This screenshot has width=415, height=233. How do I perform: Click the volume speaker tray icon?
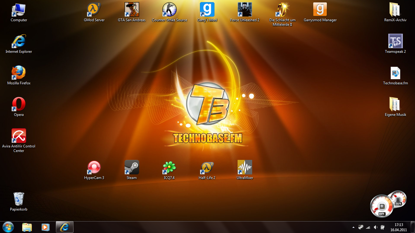[376, 227]
